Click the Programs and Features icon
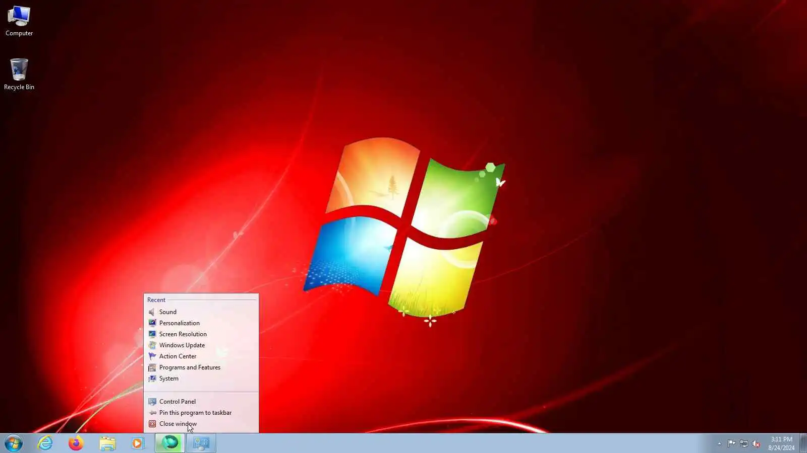The image size is (807, 453). tap(152, 367)
